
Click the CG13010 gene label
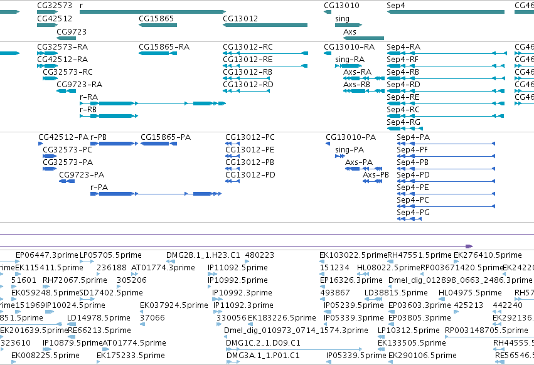coord(341,6)
